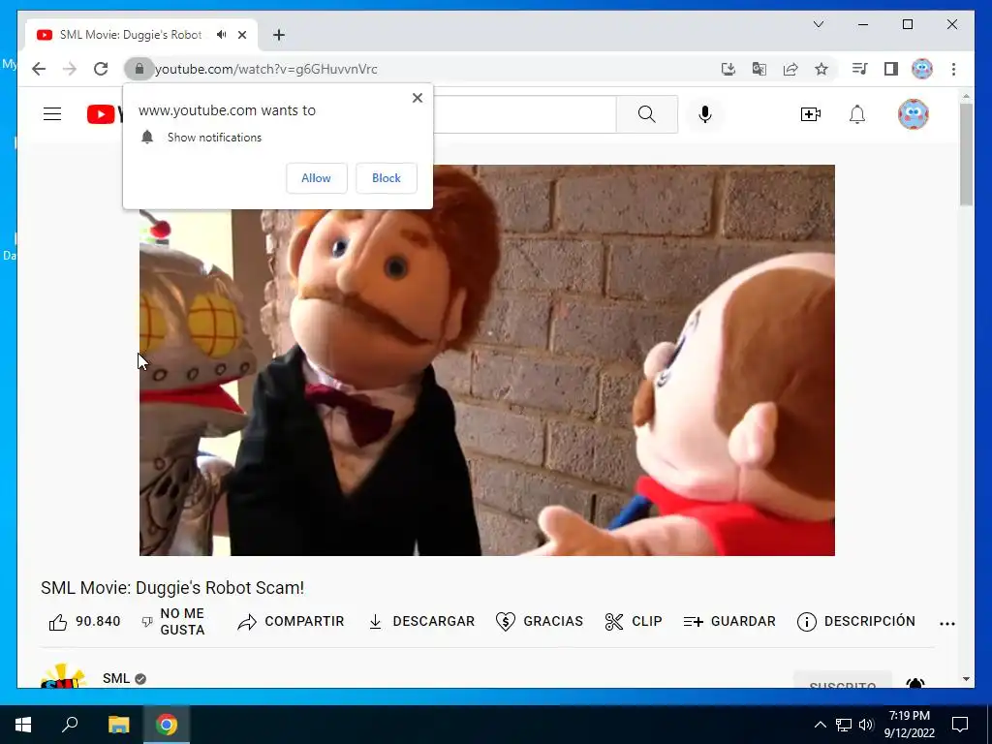Mute the tab using the speaker icon
This screenshot has width=992, height=744.
coord(222,35)
